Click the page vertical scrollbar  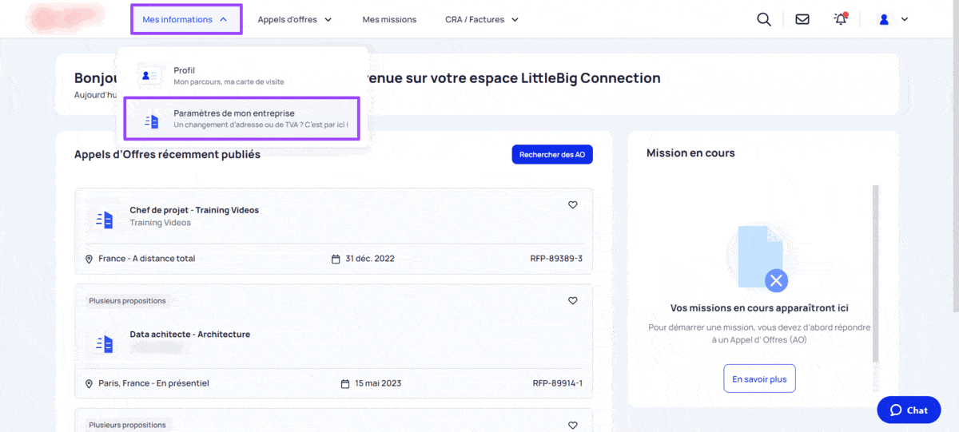point(956,156)
